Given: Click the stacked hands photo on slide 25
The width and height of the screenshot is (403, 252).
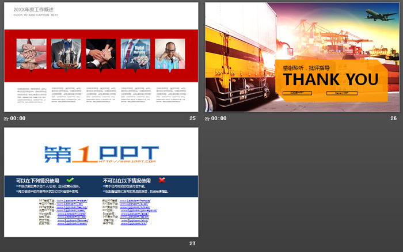Looking at the screenshot, I should pyautogui.click(x=31, y=54).
